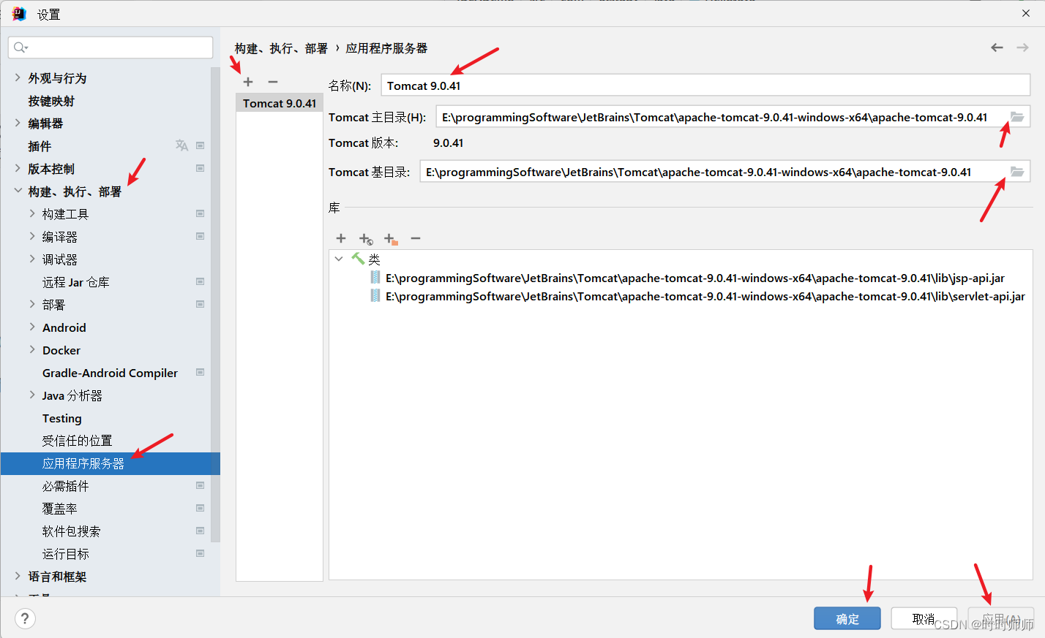
Task: Add a new application server with plus icon
Action: [x=248, y=82]
